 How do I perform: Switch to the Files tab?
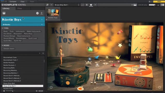coord(20,9)
